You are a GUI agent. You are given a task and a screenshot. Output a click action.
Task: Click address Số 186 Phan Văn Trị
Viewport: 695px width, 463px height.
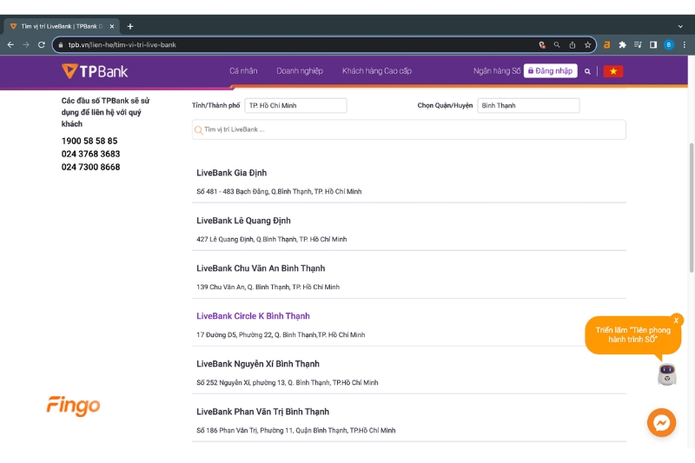pyautogui.click(x=295, y=430)
